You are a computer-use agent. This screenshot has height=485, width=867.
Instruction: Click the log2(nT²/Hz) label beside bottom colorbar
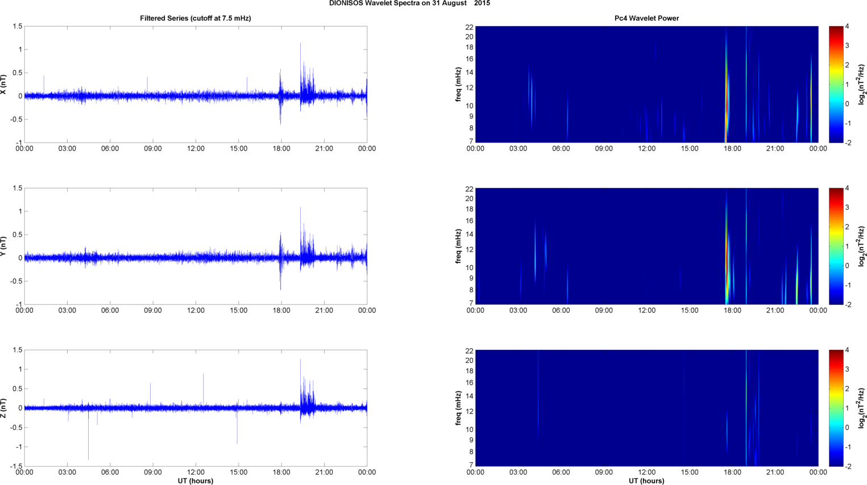tap(862, 408)
